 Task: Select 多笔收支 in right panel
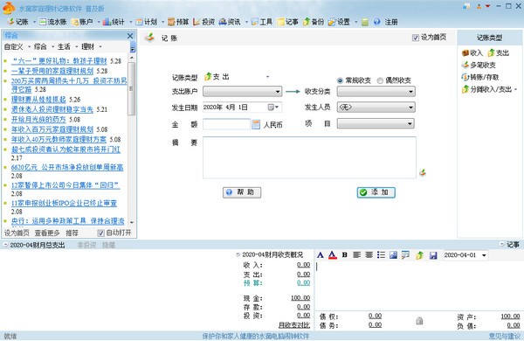coord(479,65)
